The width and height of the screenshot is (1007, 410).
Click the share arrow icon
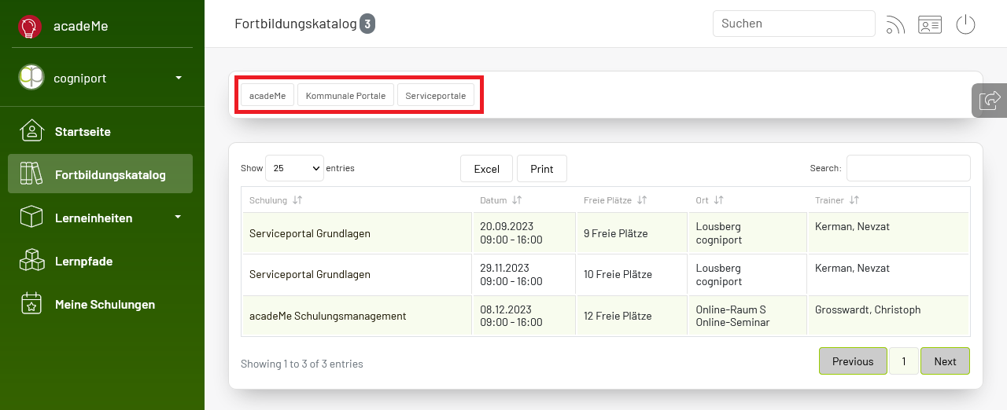(x=990, y=101)
